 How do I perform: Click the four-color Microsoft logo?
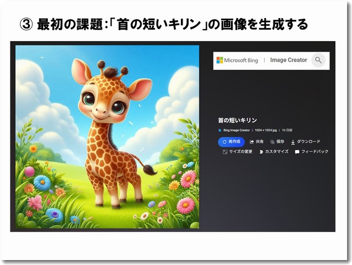219,60
